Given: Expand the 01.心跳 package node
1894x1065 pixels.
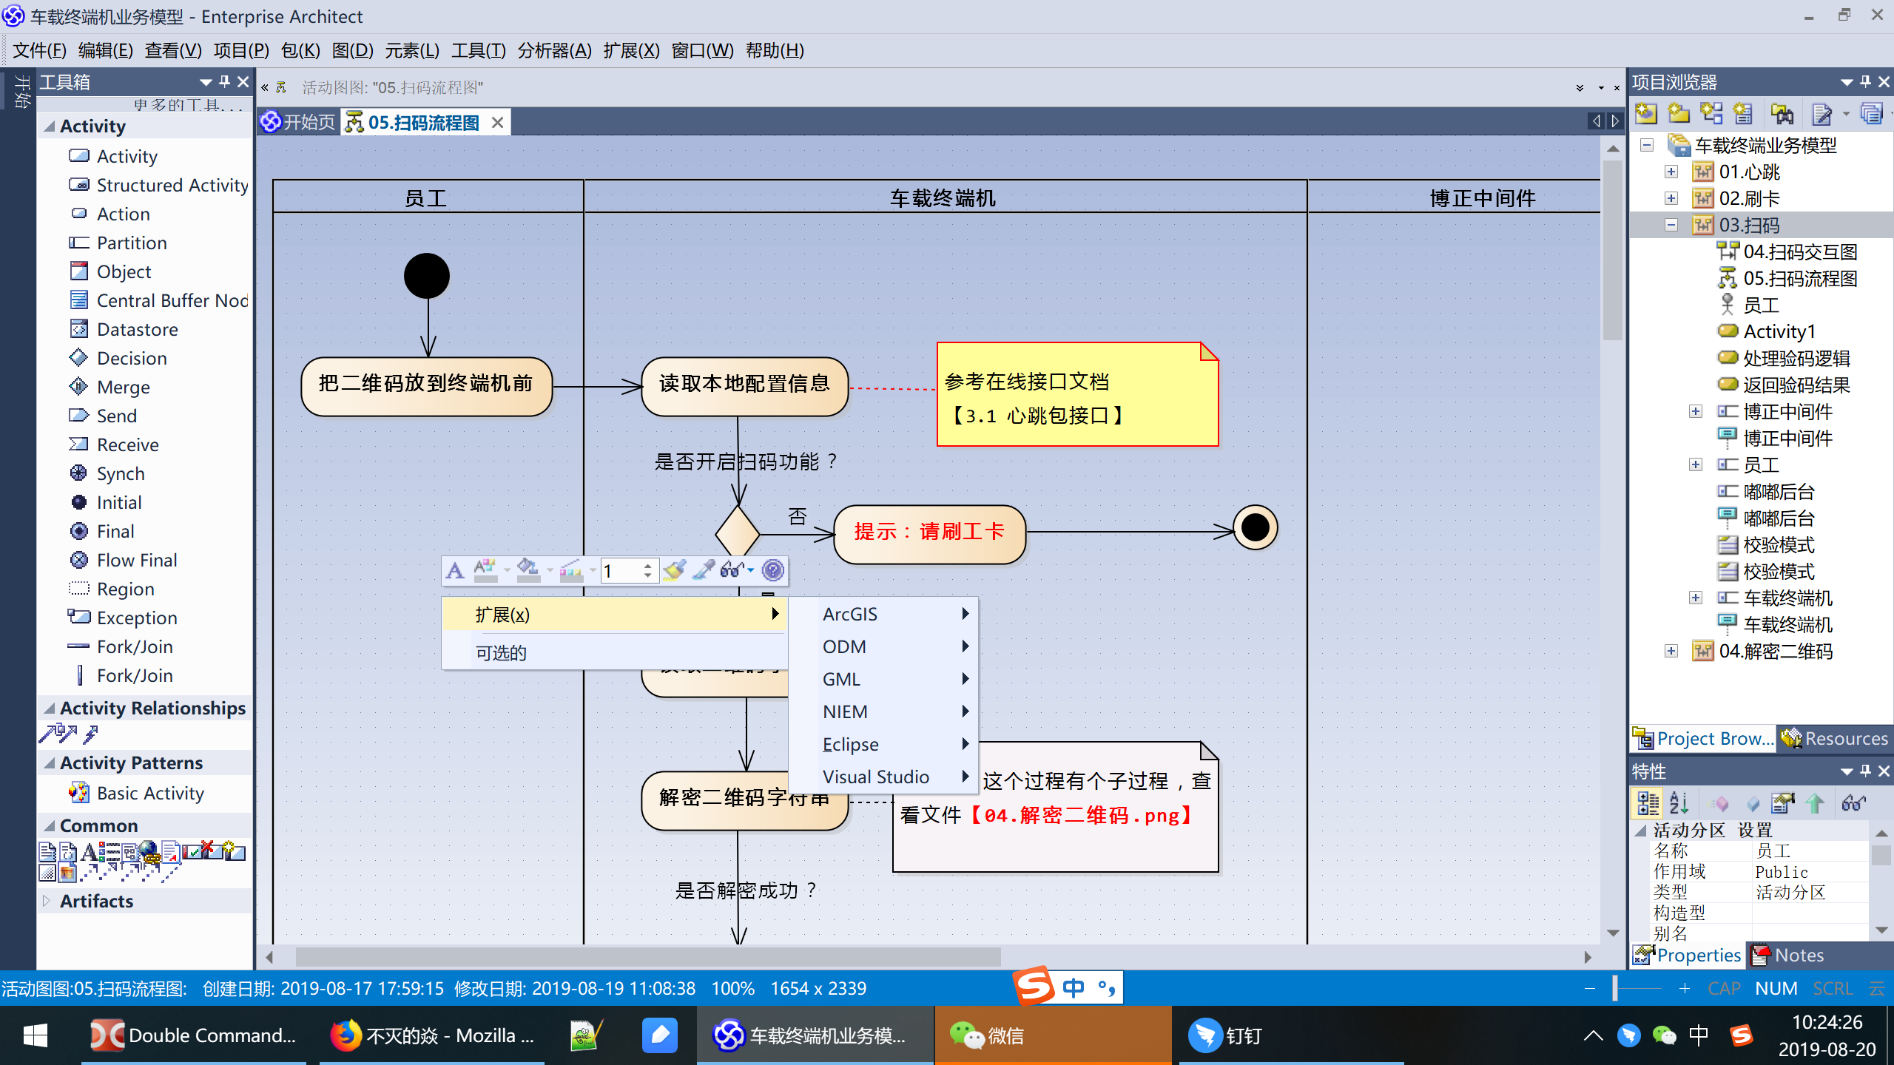Looking at the screenshot, I should [1671, 172].
